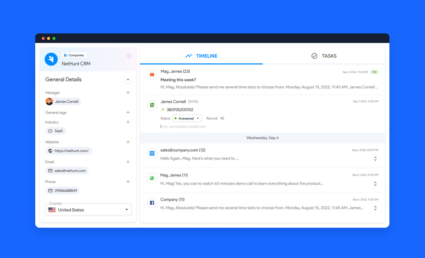Image resolution: width=425 pixels, height=258 pixels.
Task: Select the Timeline tab
Action: coord(201,56)
